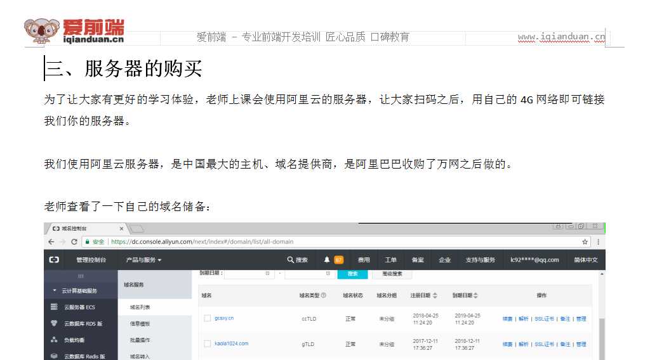This screenshot has width=650, height=360.
Task: Click the iqianduan koala logo
Action: 41,31
